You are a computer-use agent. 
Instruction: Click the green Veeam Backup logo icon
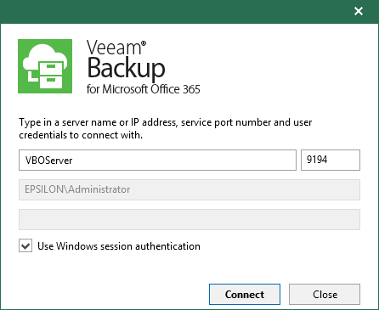[45, 66]
